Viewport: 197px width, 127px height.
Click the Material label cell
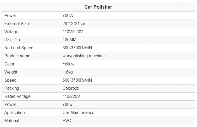pyautogui.click(x=12, y=120)
